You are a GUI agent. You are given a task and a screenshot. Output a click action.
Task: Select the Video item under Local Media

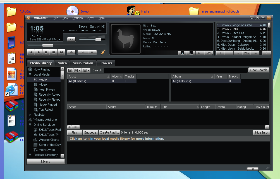(43, 84)
